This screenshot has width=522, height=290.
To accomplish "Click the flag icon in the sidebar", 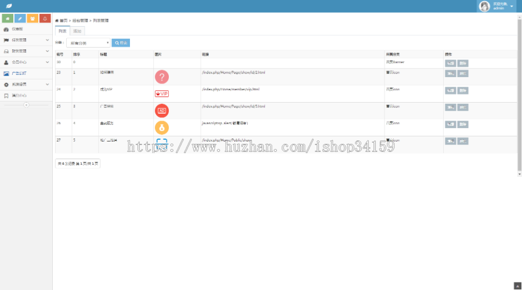I will point(6,40).
